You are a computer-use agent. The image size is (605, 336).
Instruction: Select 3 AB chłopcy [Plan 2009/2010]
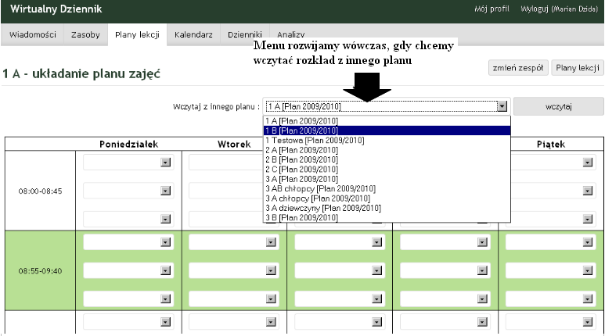coord(387,188)
